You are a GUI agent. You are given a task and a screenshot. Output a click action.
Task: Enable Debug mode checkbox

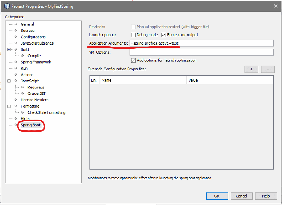(133, 35)
